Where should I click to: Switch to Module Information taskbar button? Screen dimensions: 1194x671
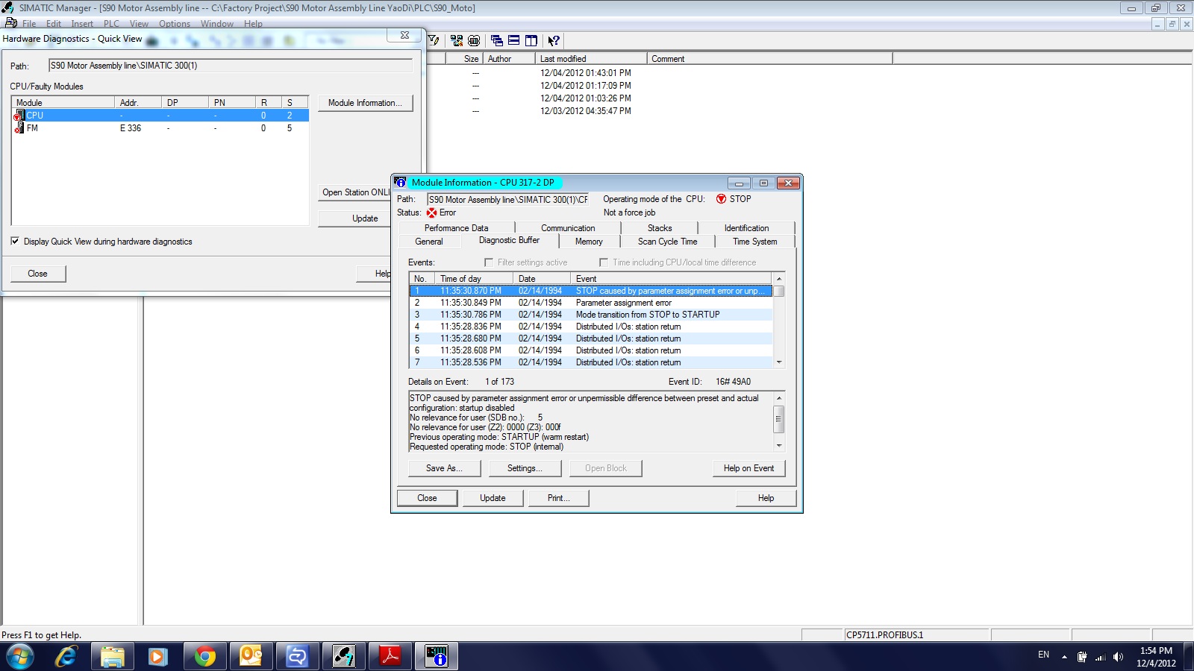pos(437,657)
